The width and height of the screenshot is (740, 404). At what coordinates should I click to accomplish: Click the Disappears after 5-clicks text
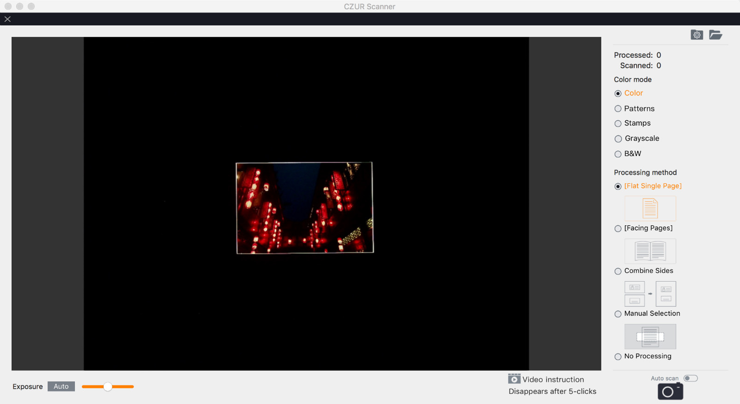553,391
